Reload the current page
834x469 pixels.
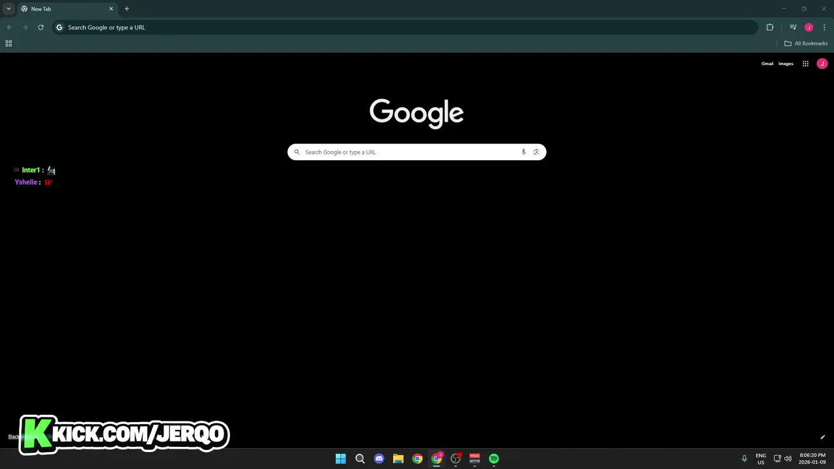click(x=40, y=27)
